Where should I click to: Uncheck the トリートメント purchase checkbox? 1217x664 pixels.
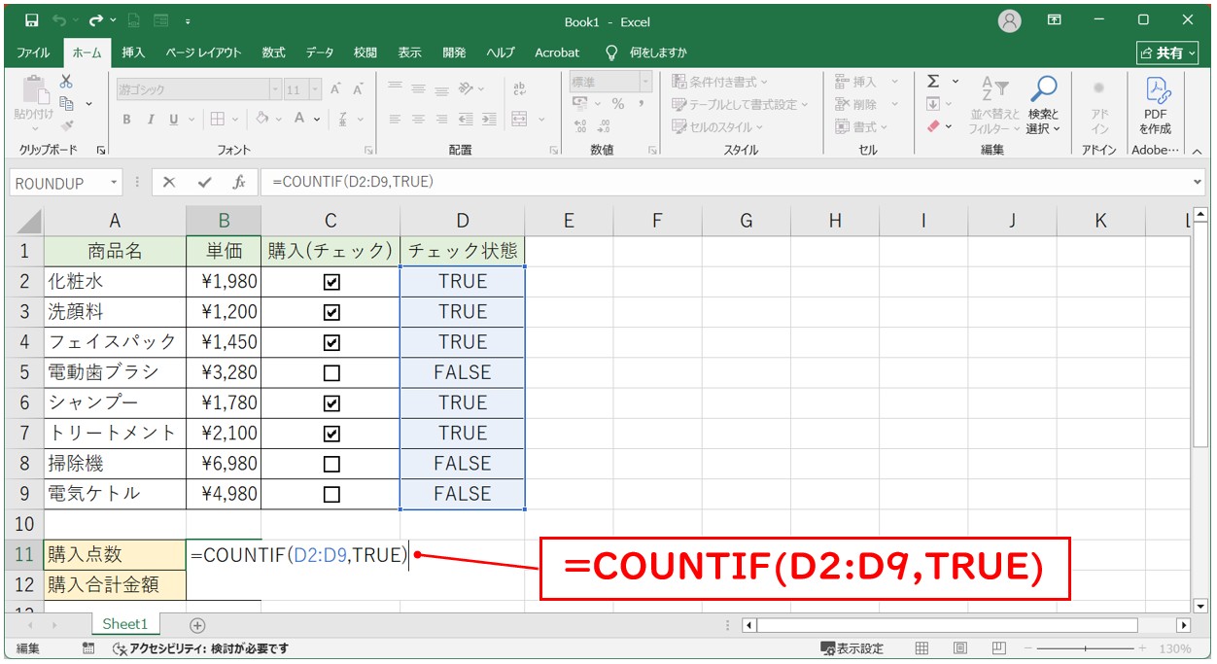tap(331, 433)
